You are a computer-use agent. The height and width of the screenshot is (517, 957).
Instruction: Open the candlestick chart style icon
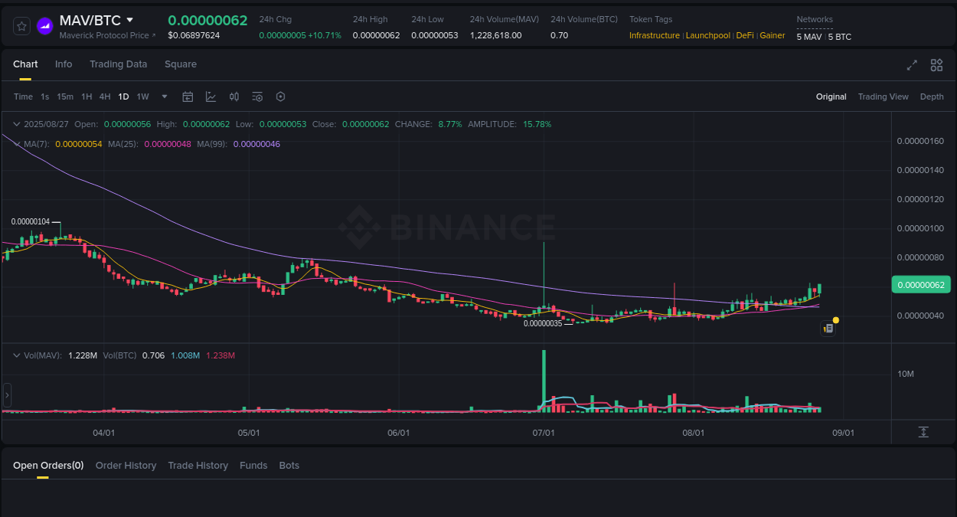pos(234,97)
